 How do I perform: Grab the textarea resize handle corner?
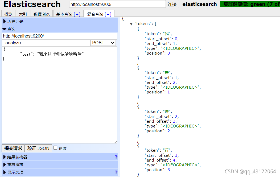point(115,141)
